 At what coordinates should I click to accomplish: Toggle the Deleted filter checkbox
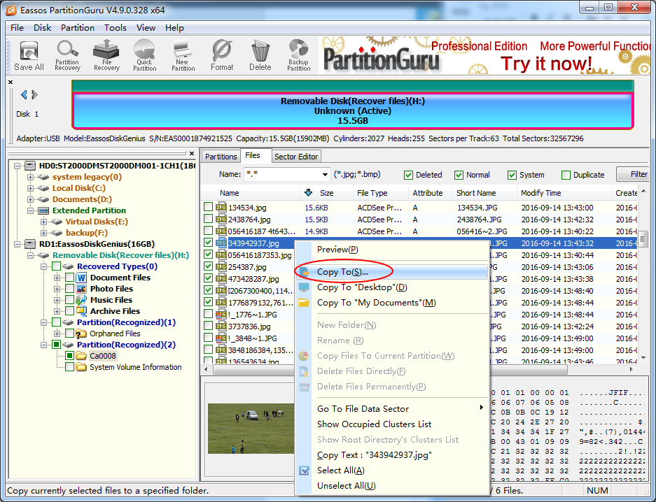pos(408,175)
